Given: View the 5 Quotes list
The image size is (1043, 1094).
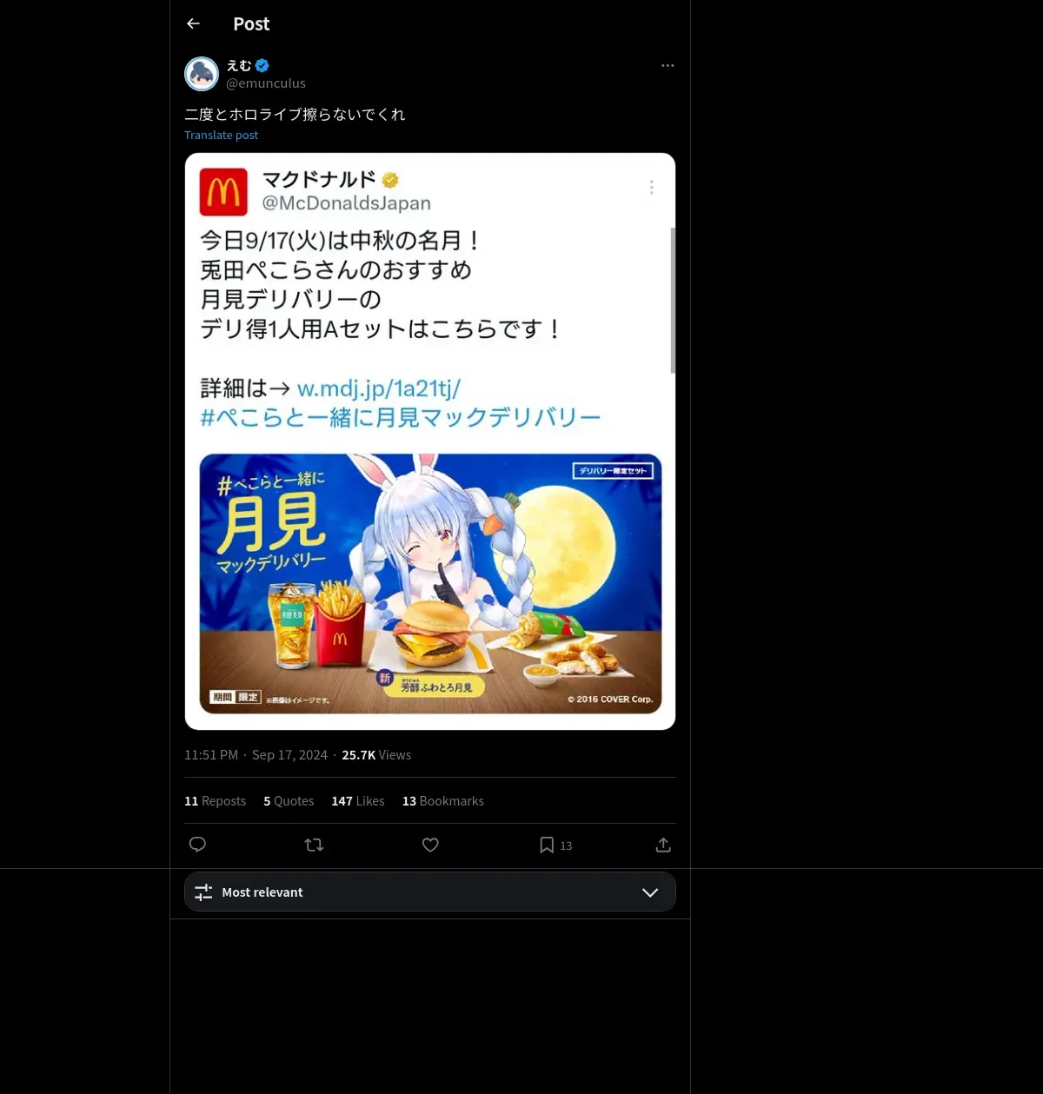Looking at the screenshot, I should [289, 801].
